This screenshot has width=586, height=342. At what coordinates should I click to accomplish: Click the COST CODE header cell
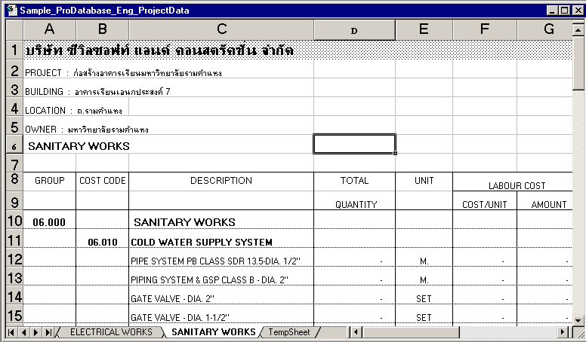[103, 181]
